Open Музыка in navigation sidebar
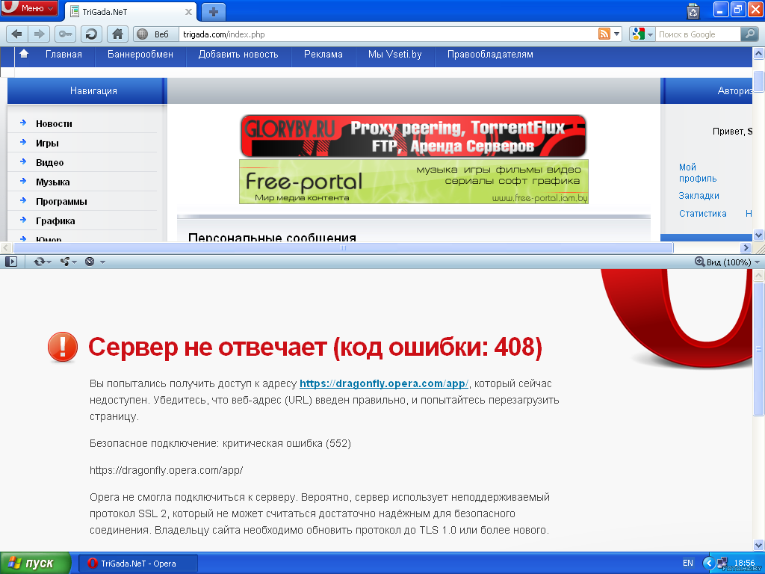The height and width of the screenshot is (574, 765). 53,182
